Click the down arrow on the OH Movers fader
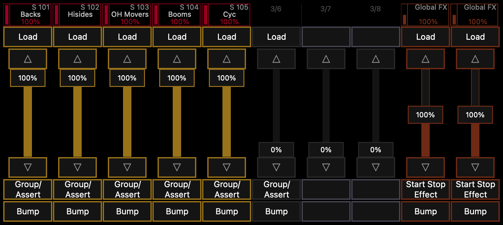The image size is (503, 225). point(127,167)
